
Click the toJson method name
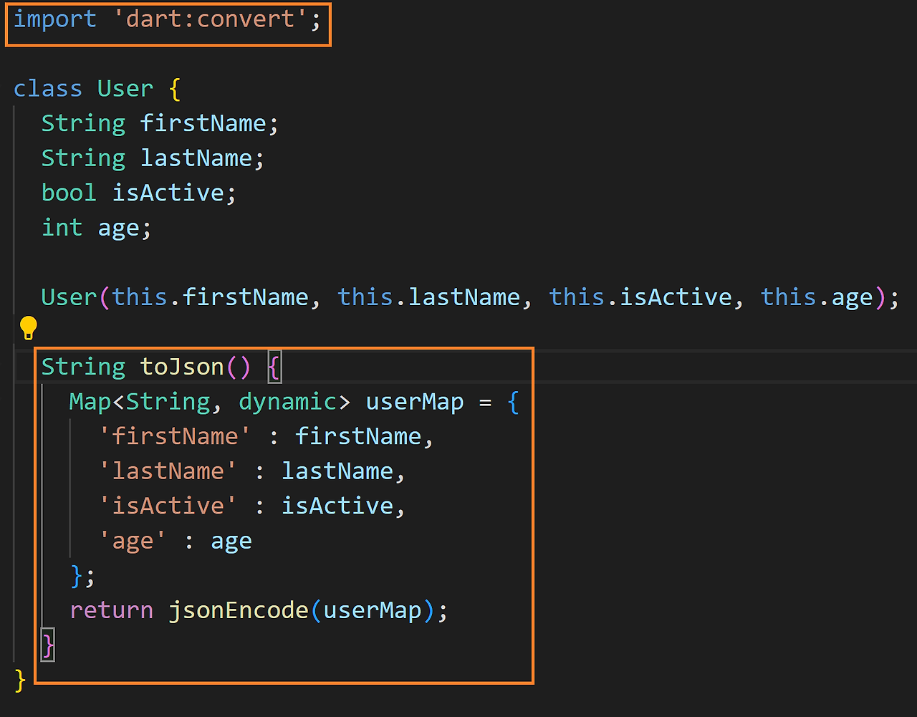click(181, 366)
